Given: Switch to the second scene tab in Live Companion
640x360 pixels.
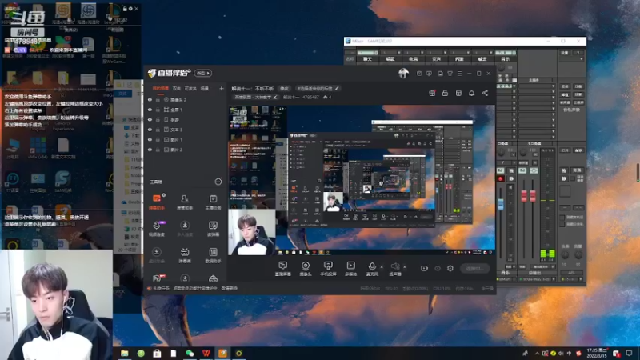Looking at the screenshot, I should (x=177, y=88).
